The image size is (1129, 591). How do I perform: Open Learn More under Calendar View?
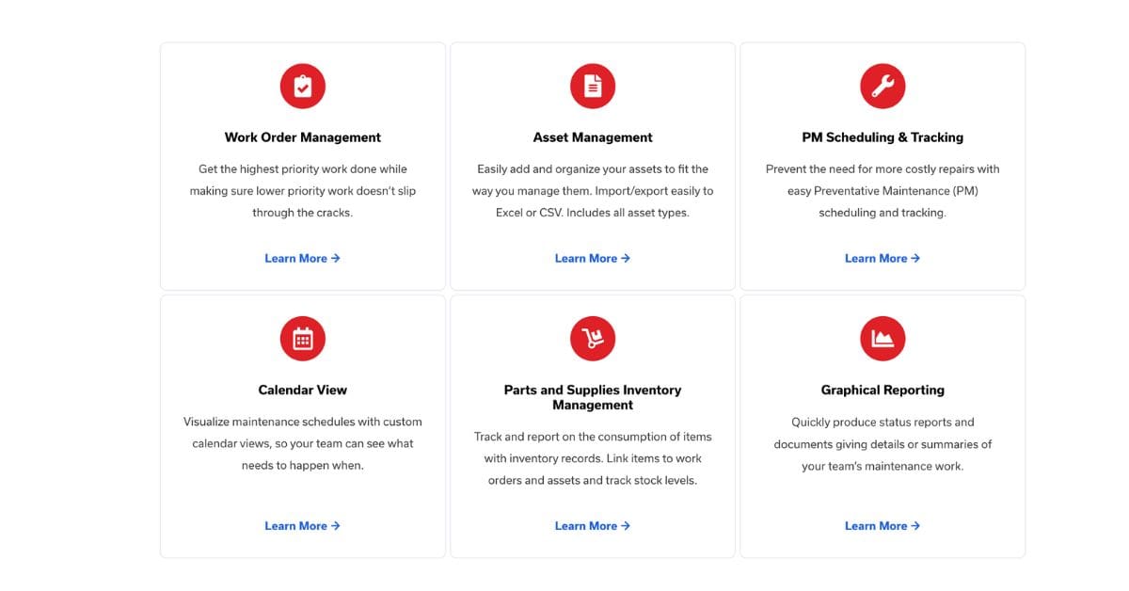point(297,526)
